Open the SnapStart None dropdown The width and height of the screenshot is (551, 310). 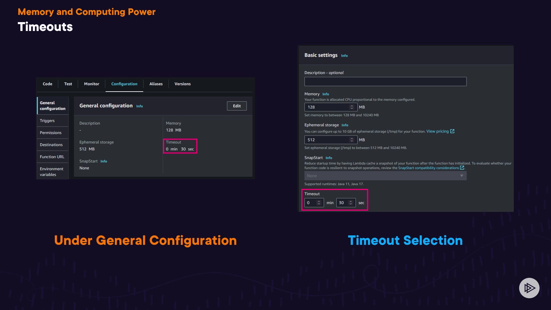click(385, 176)
